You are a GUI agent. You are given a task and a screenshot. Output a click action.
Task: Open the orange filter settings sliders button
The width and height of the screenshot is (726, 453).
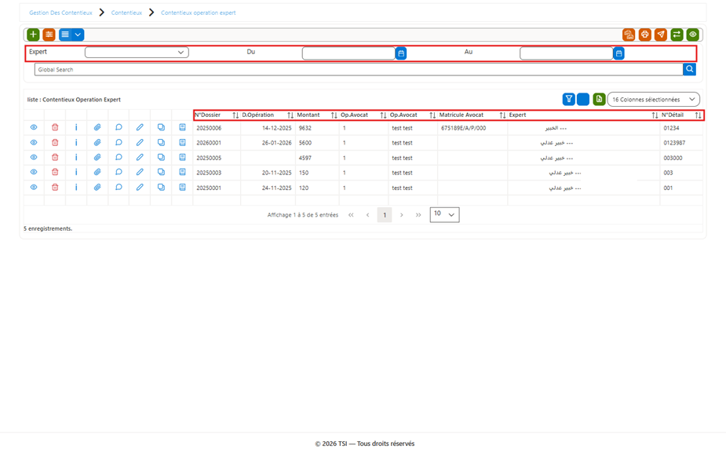point(49,35)
